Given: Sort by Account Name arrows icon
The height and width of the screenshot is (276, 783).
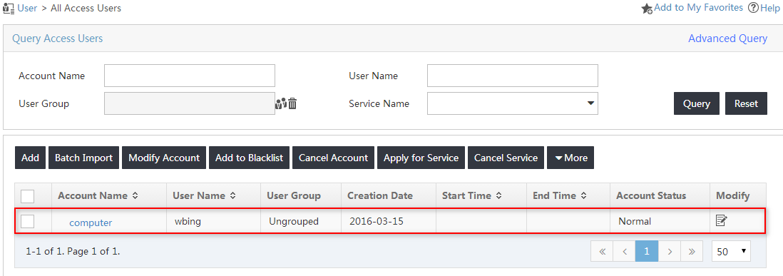Looking at the screenshot, I should click(x=135, y=196).
